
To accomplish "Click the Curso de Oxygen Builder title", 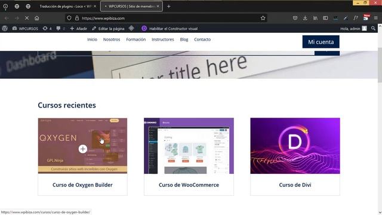I will click(82, 185).
